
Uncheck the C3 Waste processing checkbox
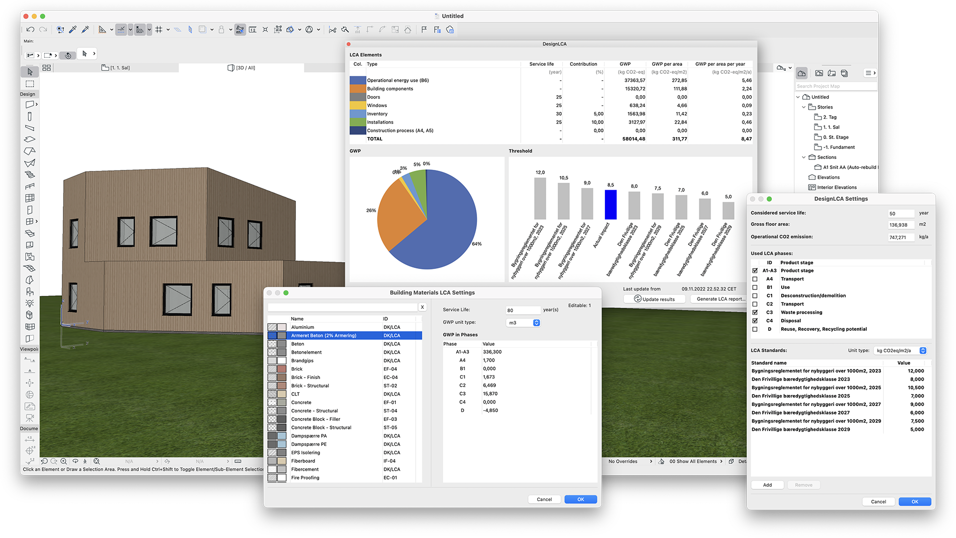(x=755, y=312)
